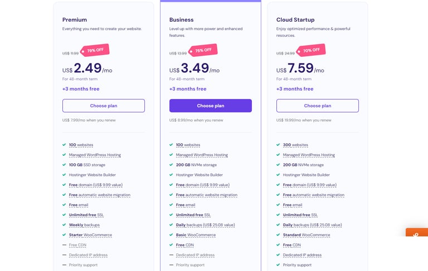Click Cloud Startup's Dedicated IP address

(302, 255)
